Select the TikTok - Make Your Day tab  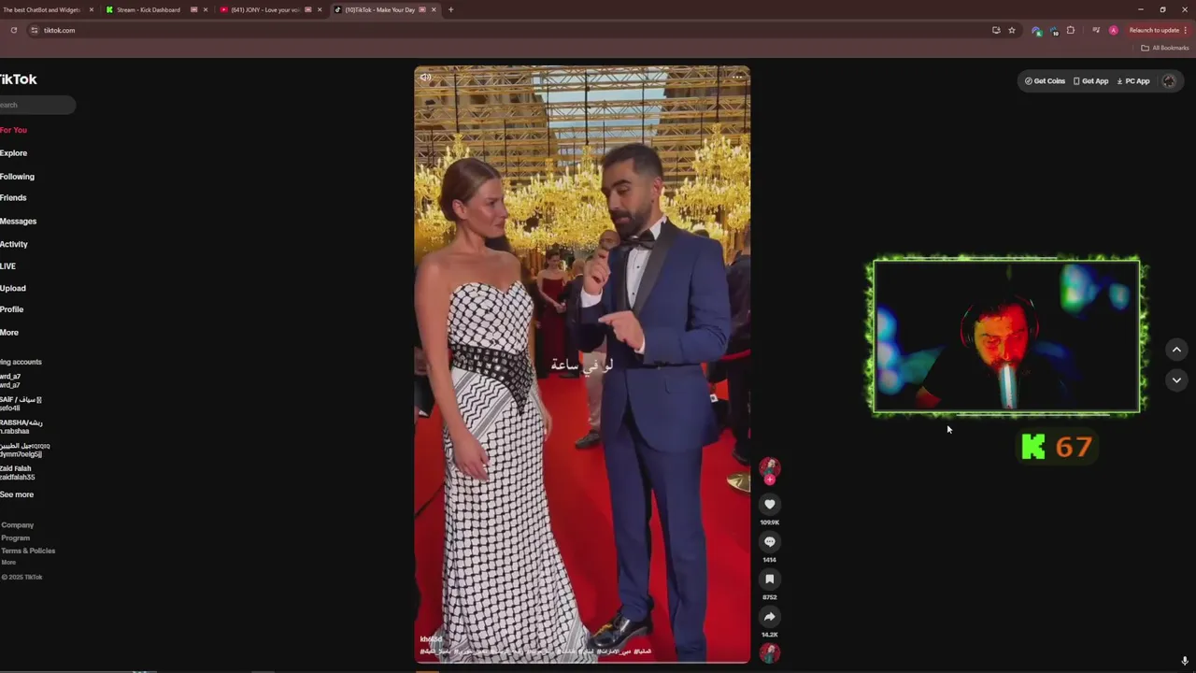380,9
